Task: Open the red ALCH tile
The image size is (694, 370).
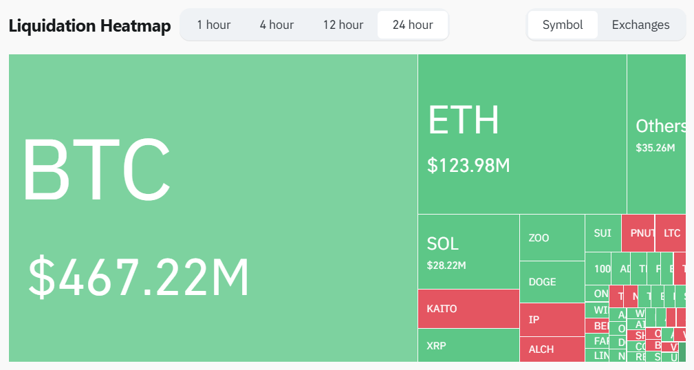Action: coord(552,349)
